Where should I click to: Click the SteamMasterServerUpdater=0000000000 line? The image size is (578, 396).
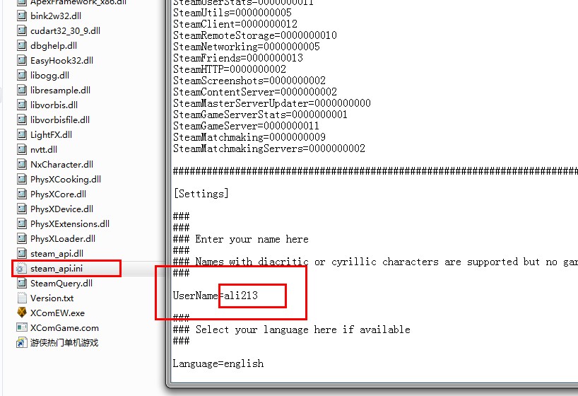click(x=272, y=103)
